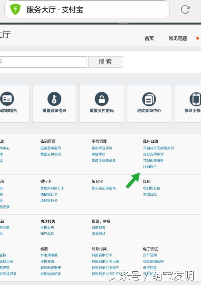Open 集分宝记录查询 link
This screenshot has height=285, width=201.
point(104,188)
